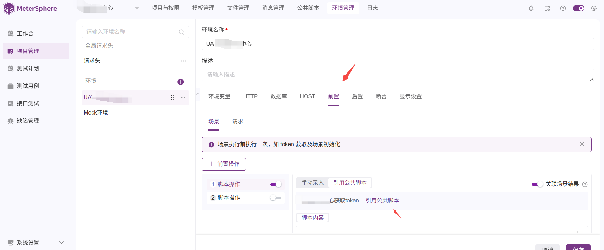Disable the first 脚本操作 switch

[276, 184]
